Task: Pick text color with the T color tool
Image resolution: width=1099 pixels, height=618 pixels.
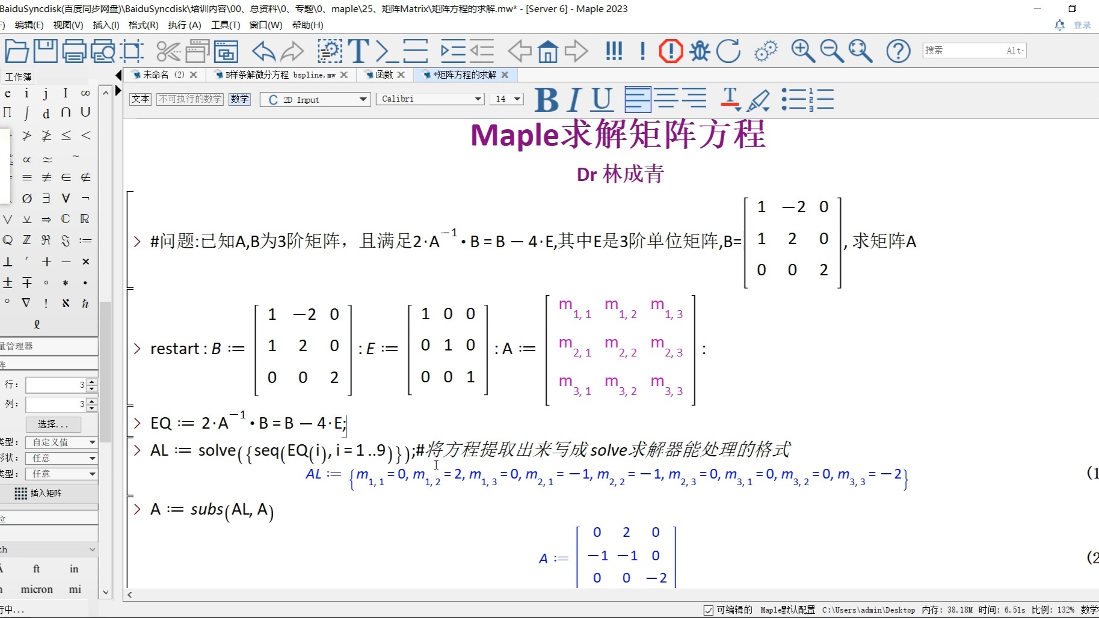Action: 730,99
